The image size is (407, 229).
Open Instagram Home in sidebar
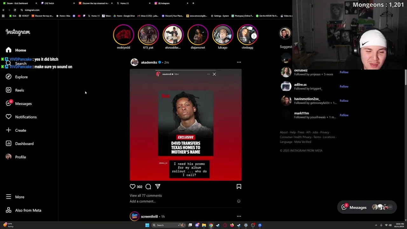tap(16, 50)
